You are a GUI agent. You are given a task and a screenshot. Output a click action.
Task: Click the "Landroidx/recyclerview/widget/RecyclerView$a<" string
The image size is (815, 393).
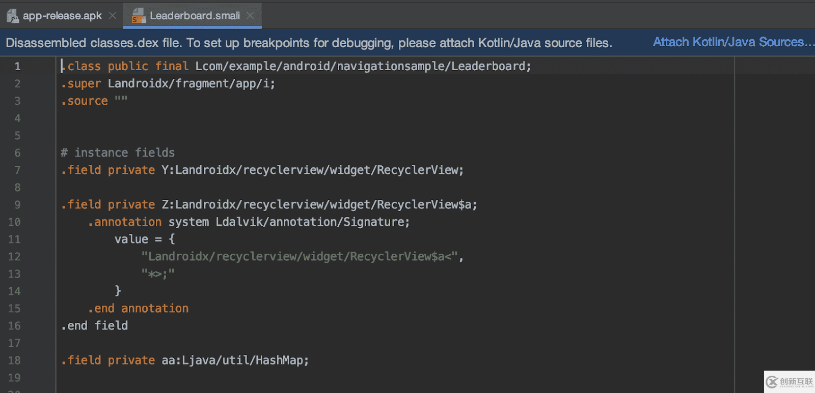click(300, 256)
